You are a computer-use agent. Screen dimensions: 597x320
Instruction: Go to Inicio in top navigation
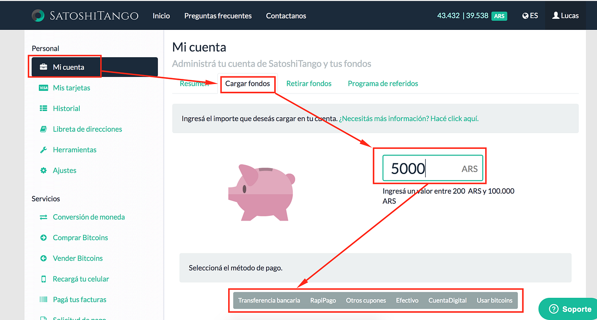tap(161, 16)
